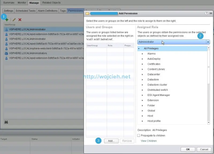Expand the AutoDeploy privilege node
The width and height of the screenshot is (214, 154).
142,59
